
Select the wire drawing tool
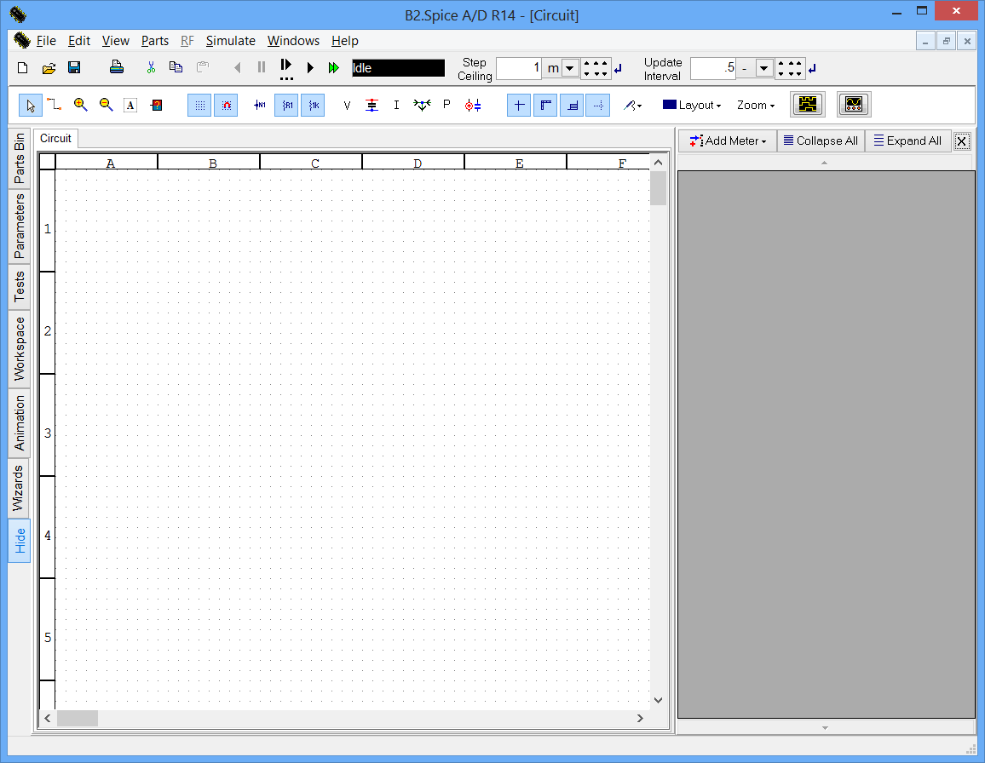pos(55,105)
